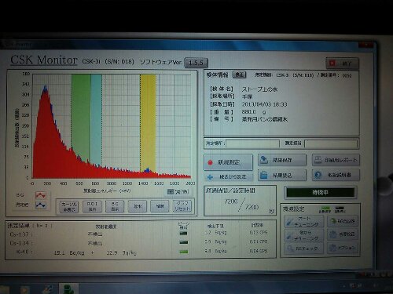Screen dimensions: 393x294
Task: Click the BG check magnifier button
Action: tap(304, 249)
